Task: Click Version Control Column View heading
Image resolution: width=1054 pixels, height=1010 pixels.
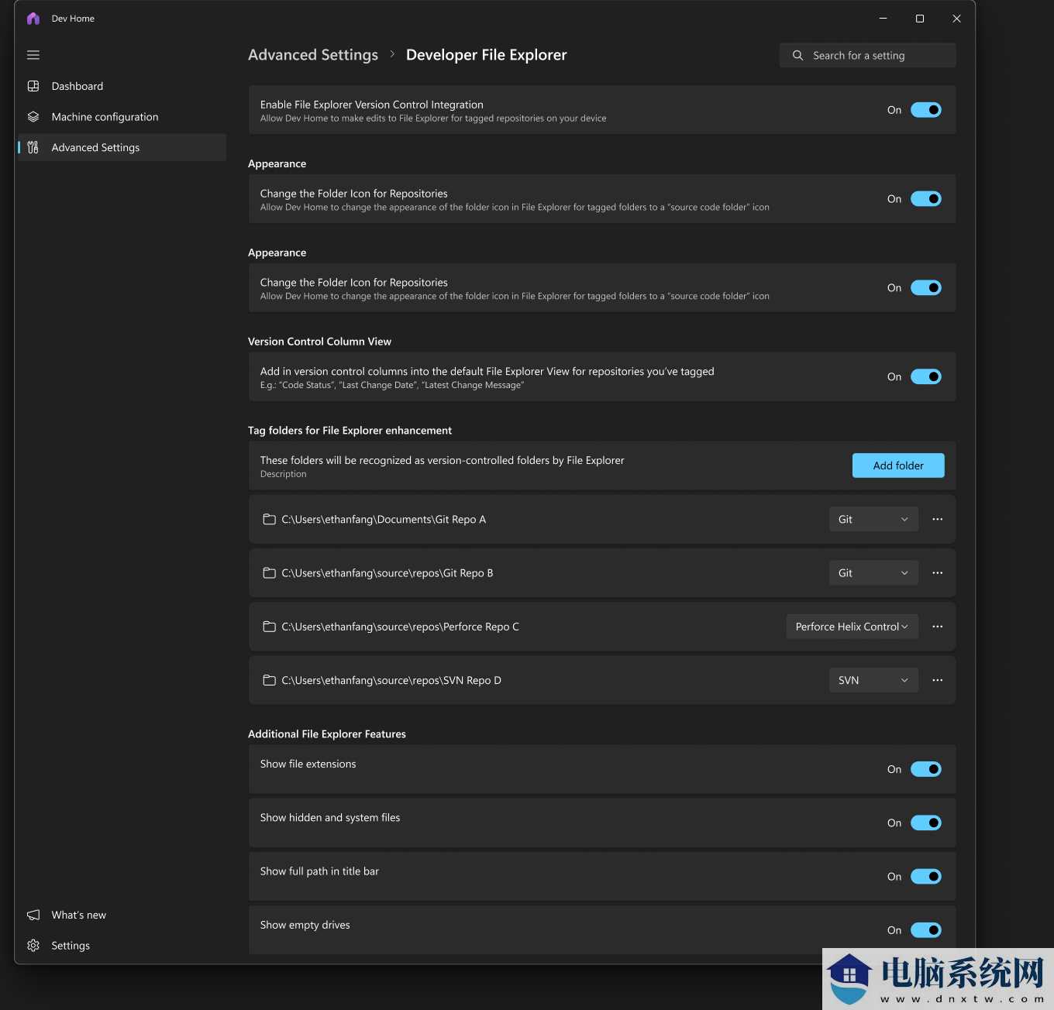Action: (x=319, y=342)
